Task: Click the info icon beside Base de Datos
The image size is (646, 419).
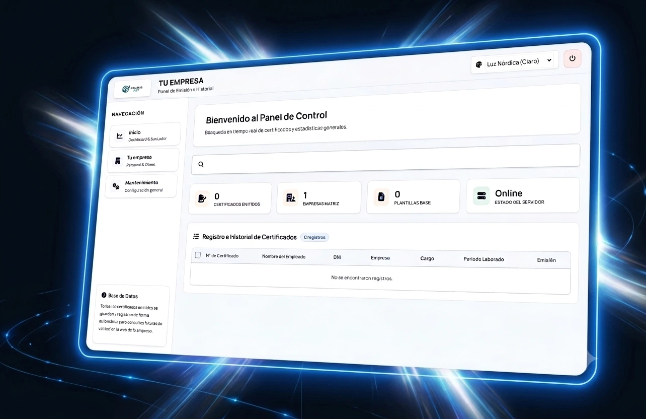Action: 104,295
